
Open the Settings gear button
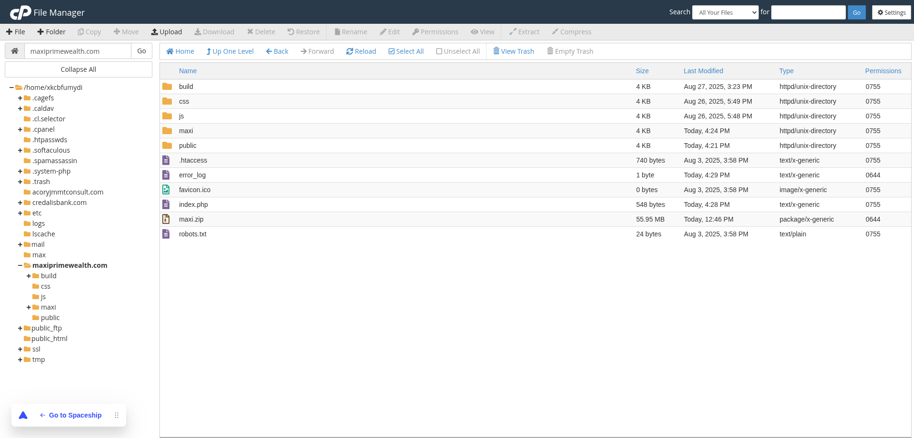(x=891, y=12)
